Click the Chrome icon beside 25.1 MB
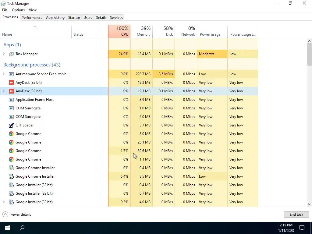The width and height of the screenshot is (312, 234). coord(11,142)
